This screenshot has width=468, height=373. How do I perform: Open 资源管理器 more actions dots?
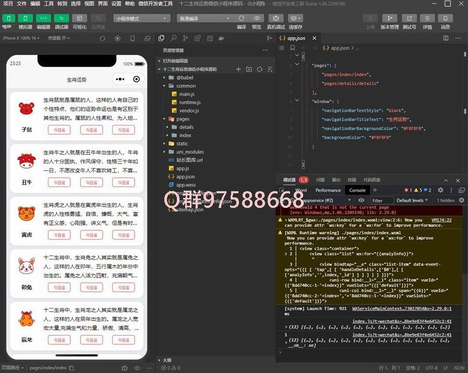[266, 50]
